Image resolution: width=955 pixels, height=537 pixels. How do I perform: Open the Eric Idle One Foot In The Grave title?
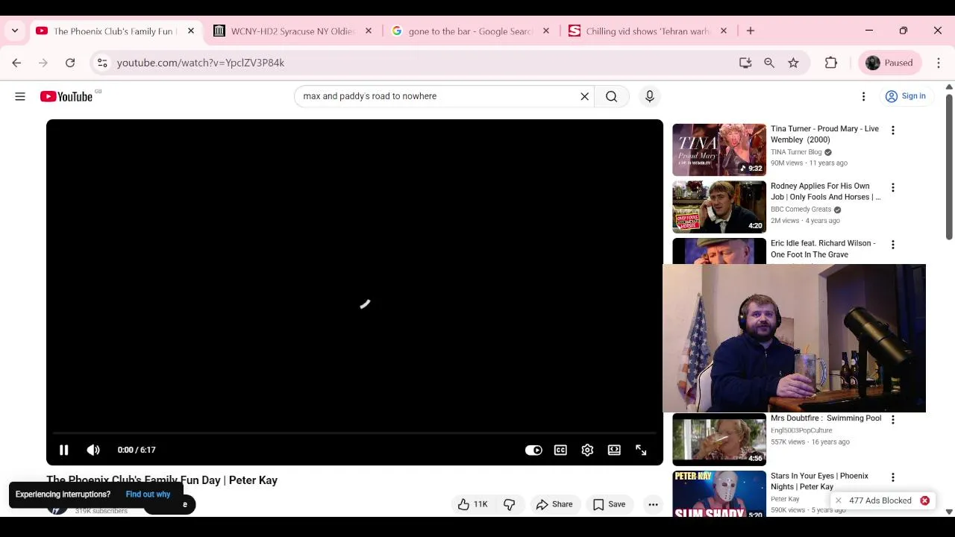823,249
